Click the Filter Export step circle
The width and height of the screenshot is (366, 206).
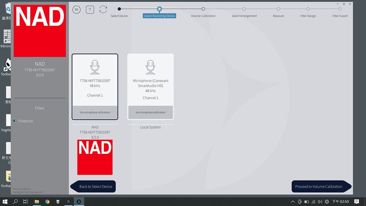tap(340, 9)
